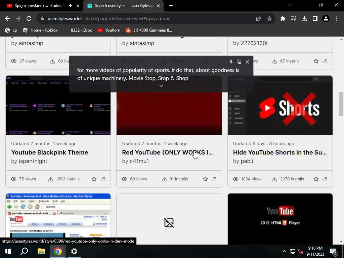Select author text 'by c41mu1'
Image resolution: width=344 pixels, height=258 pixels.
(136, 161)
